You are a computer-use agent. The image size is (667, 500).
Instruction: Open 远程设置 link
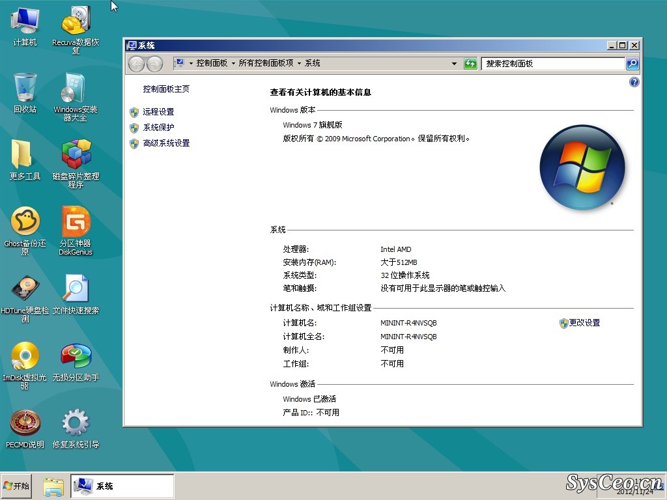click(158, 112)
